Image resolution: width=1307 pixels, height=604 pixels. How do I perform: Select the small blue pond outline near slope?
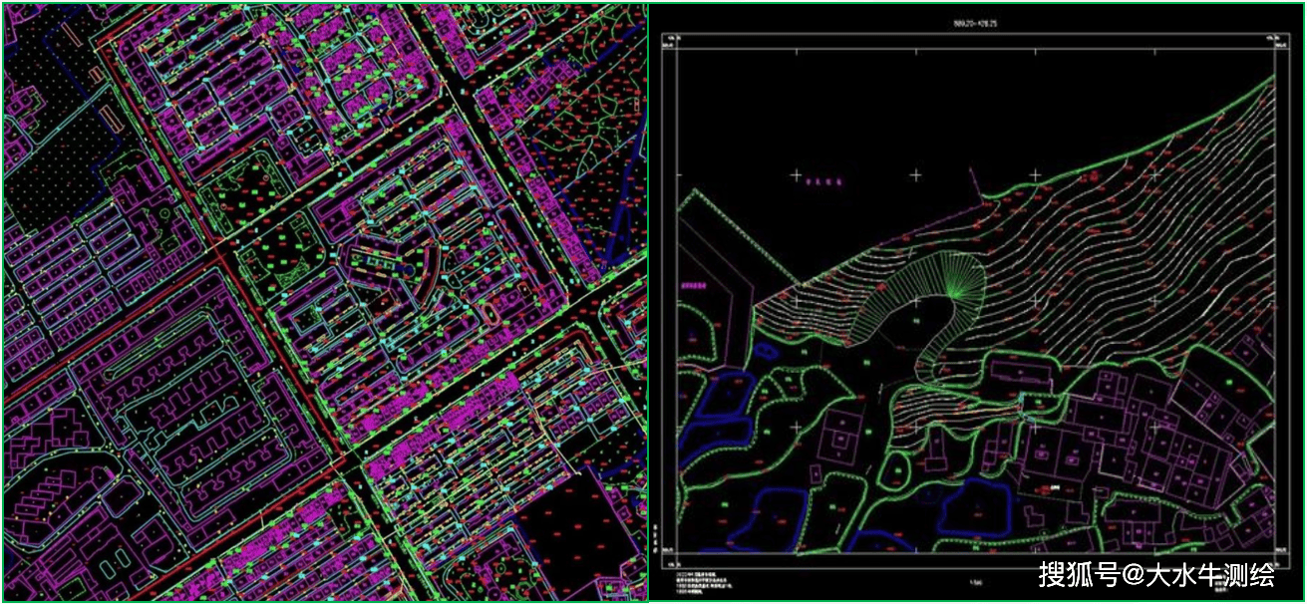767,351
